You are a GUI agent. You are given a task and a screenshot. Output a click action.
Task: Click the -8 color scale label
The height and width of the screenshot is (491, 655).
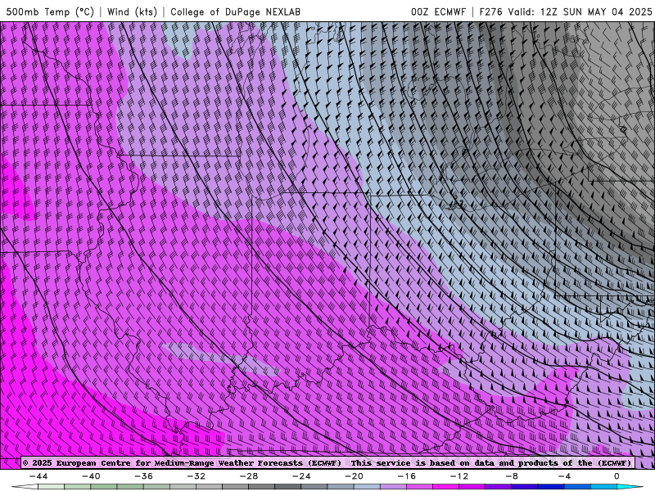(512, 476)
